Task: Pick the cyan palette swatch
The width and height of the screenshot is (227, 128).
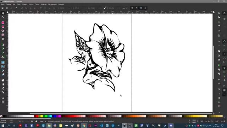Action: click(50, 116)
